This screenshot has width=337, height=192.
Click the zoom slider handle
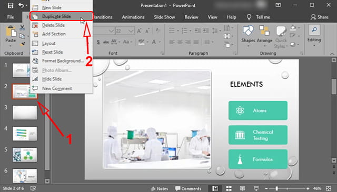point(276,188)
